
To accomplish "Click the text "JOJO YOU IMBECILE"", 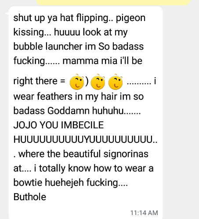I will (58, 125).
